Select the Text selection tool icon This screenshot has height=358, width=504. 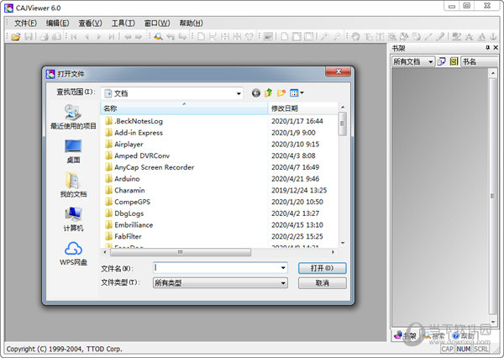pyautogui.click(x=368, y=37)
